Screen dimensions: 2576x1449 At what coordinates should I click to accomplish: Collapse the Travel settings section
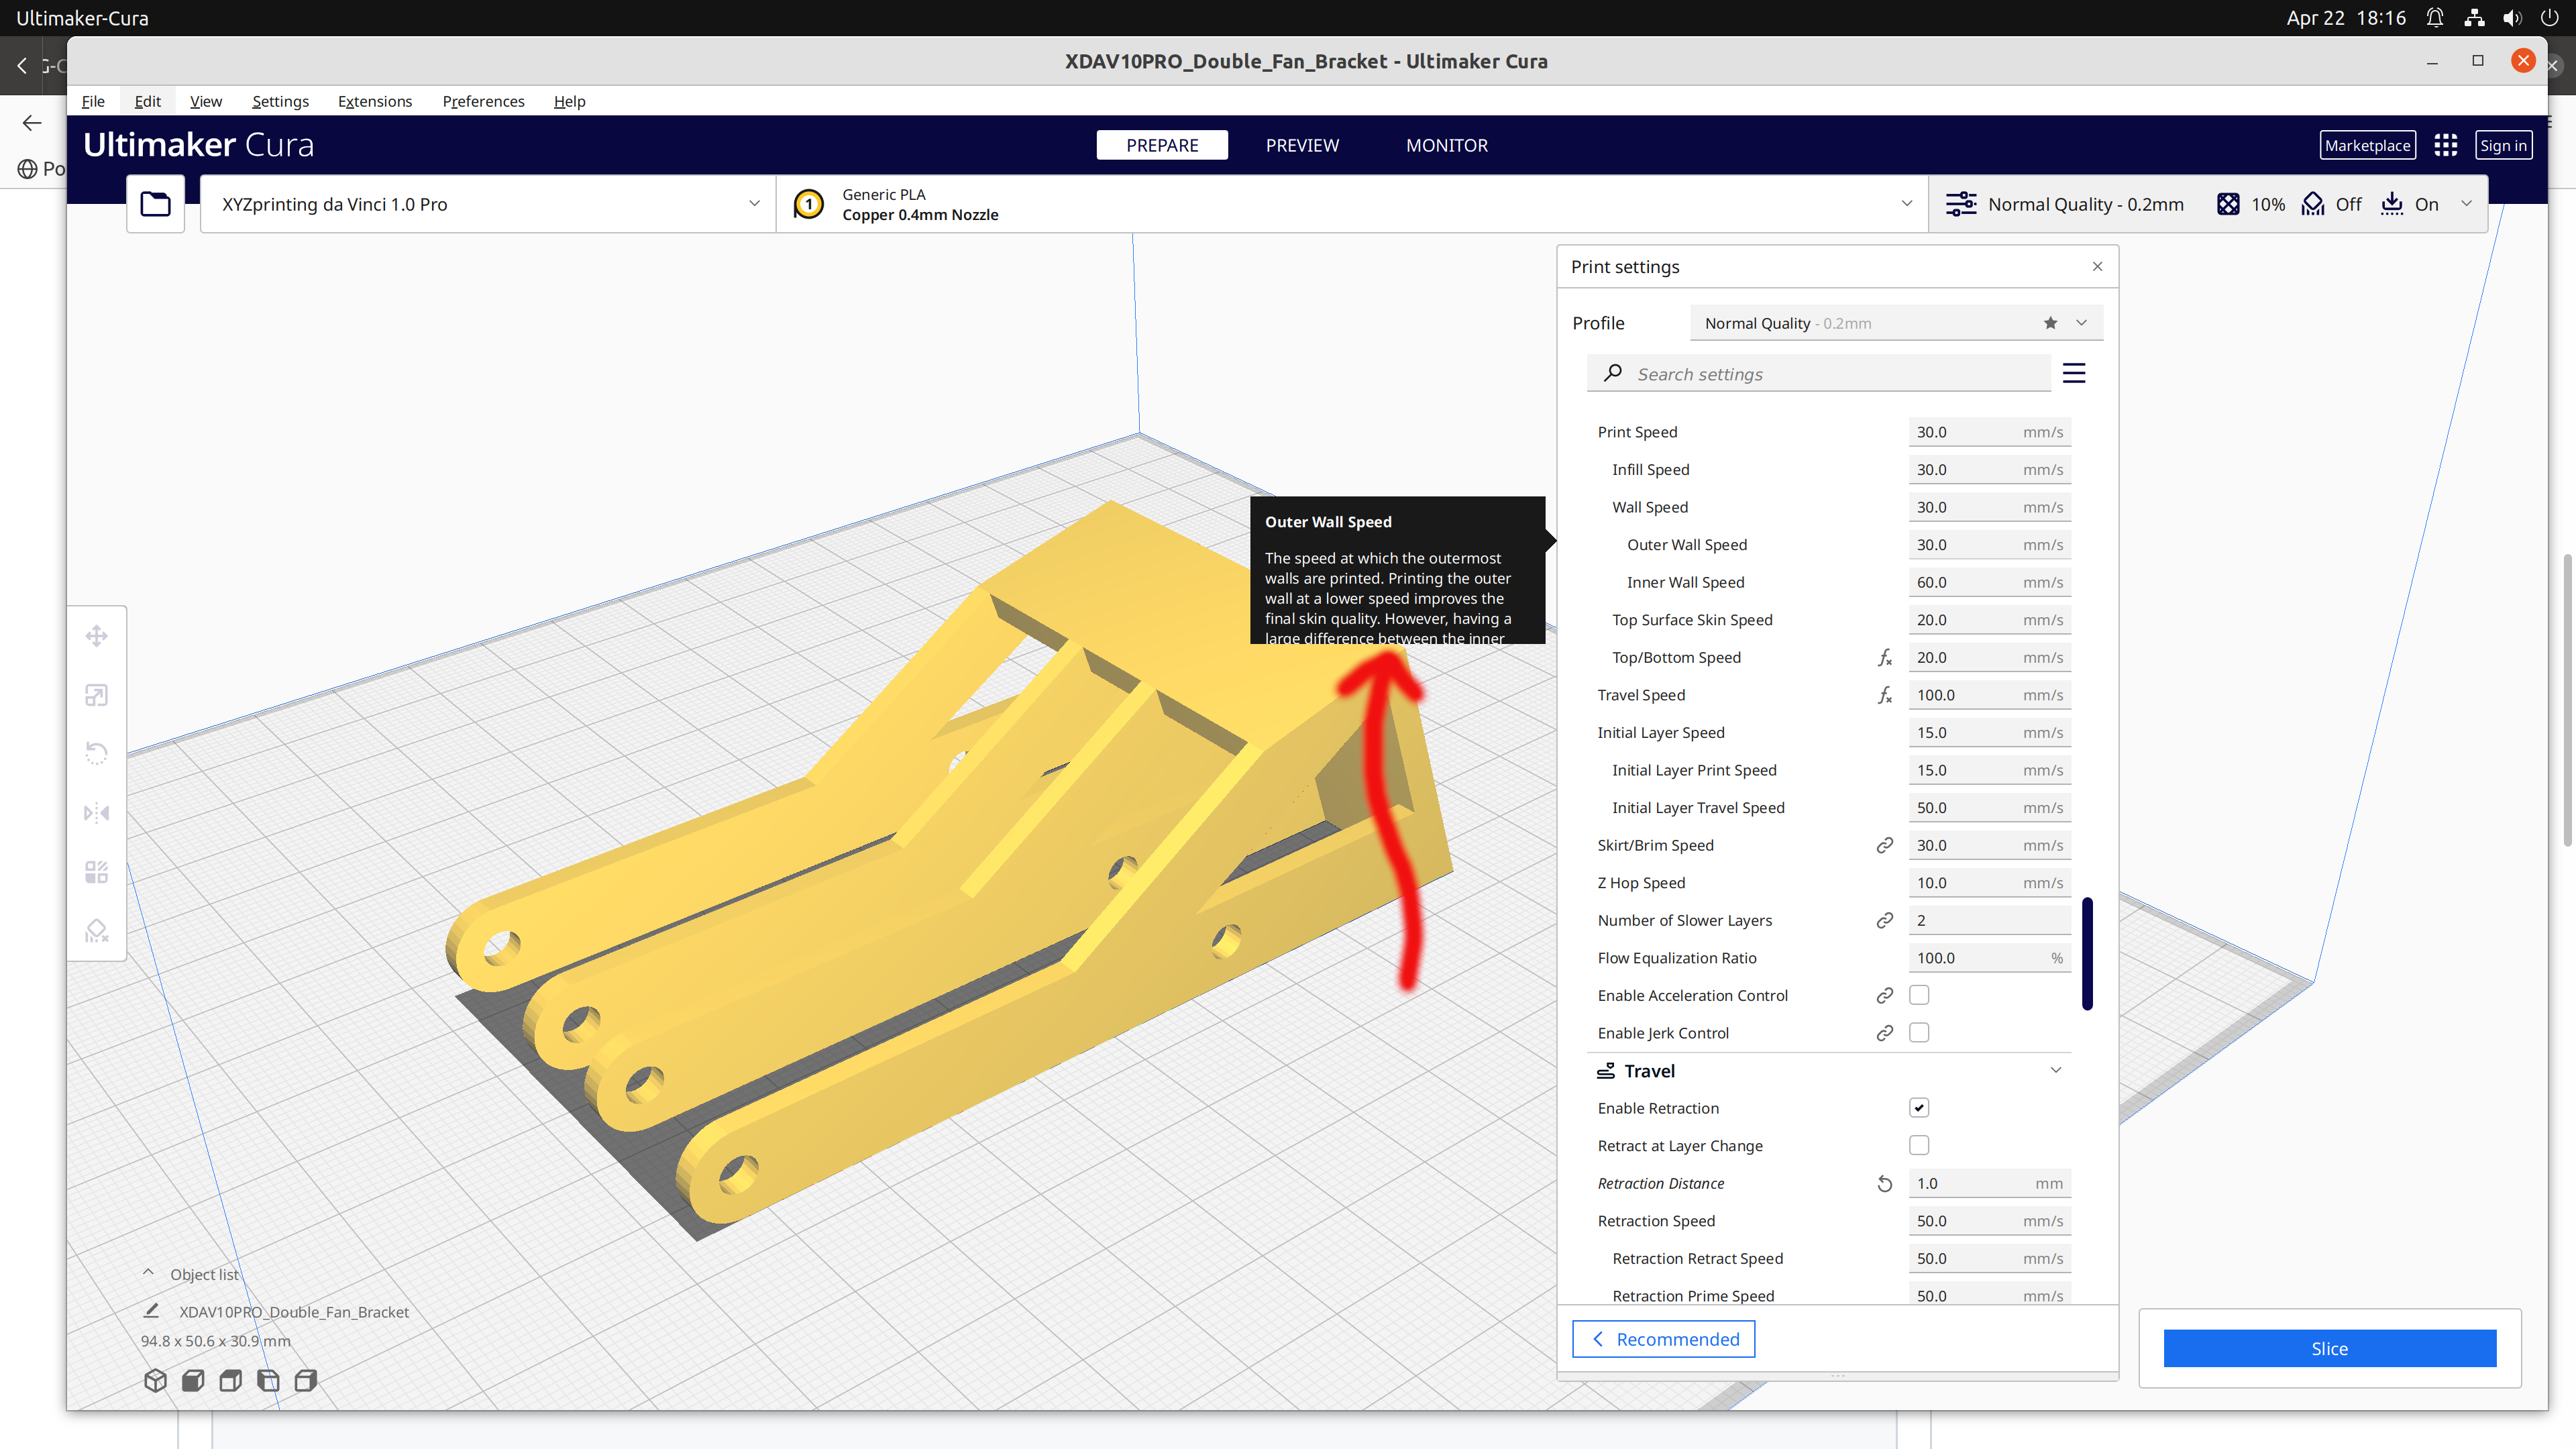click(2056, 1070)
